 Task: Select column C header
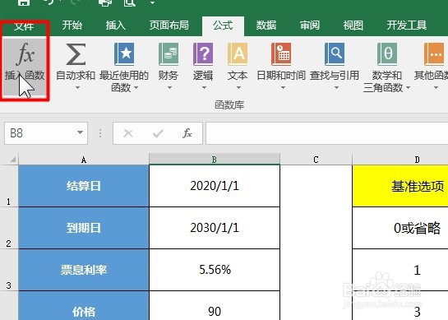316,160
